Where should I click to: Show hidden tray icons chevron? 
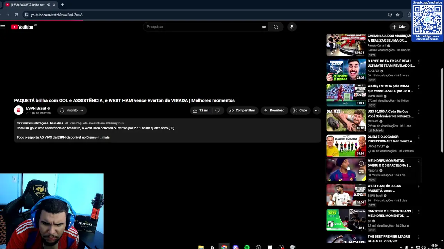pos(401,247)
